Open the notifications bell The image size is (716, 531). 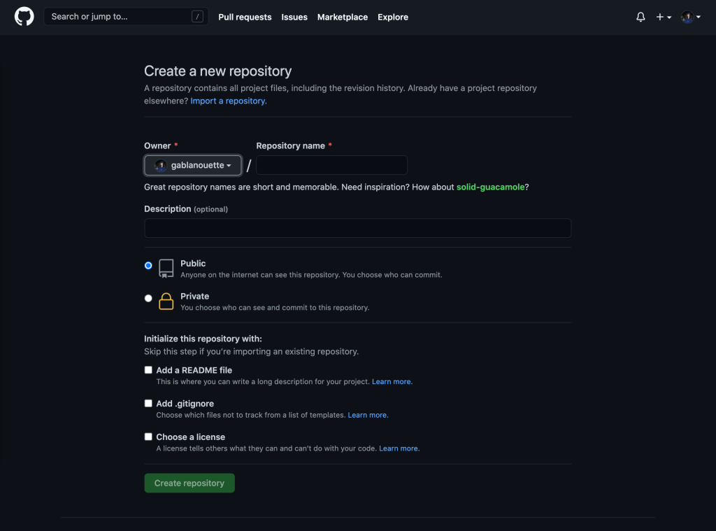640,17
